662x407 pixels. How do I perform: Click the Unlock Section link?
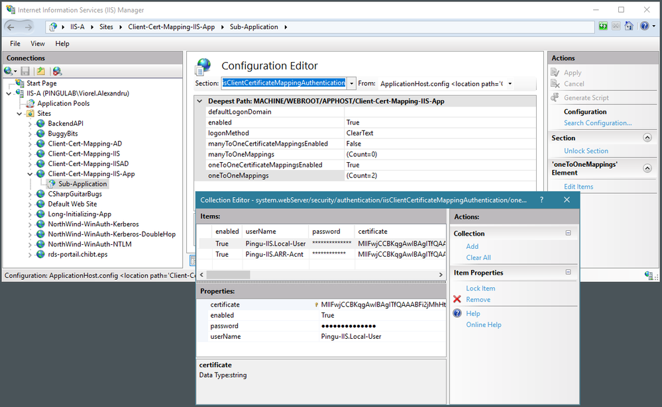pyautogui.click(x=586, y=151)
